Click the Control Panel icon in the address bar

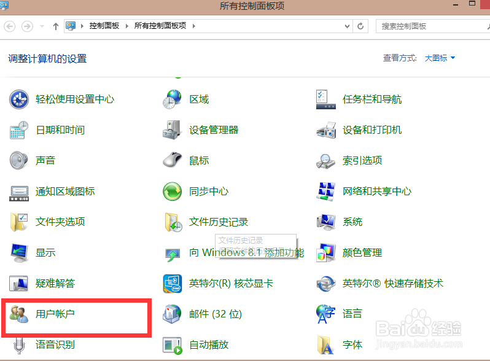pos(71,26)
